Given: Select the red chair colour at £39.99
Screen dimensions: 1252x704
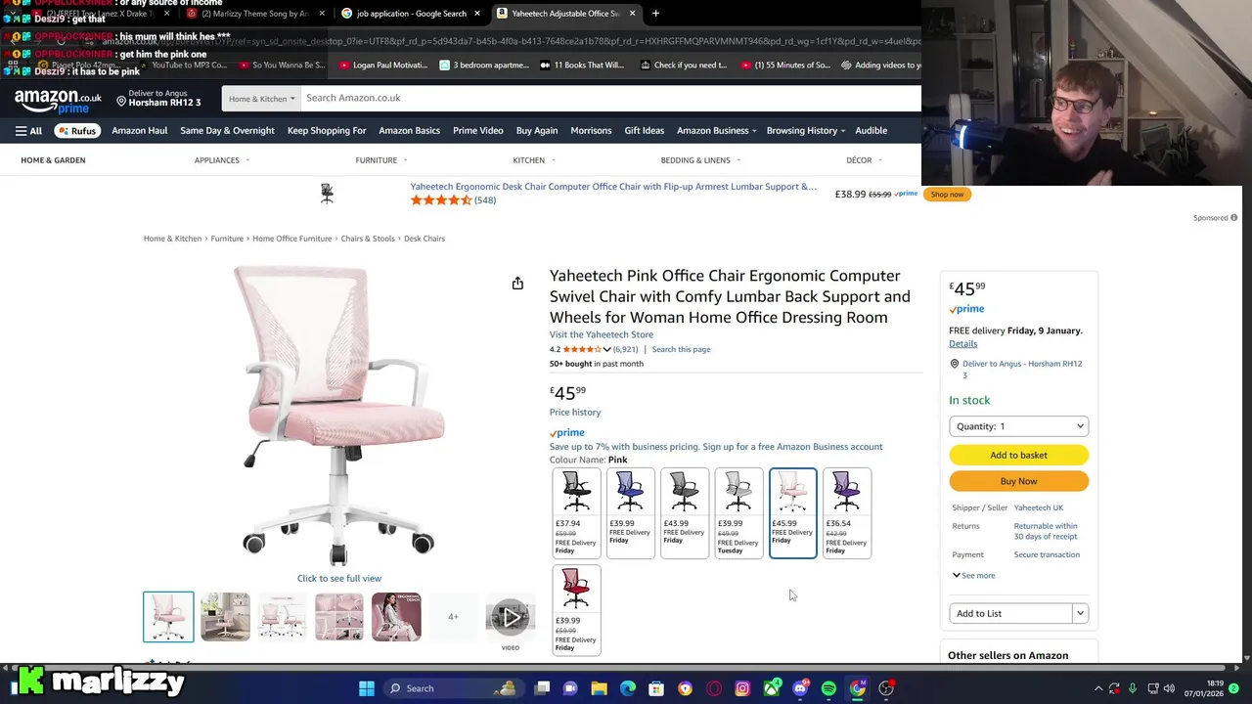Looking at the screenshot, I should tap(576, 610).
